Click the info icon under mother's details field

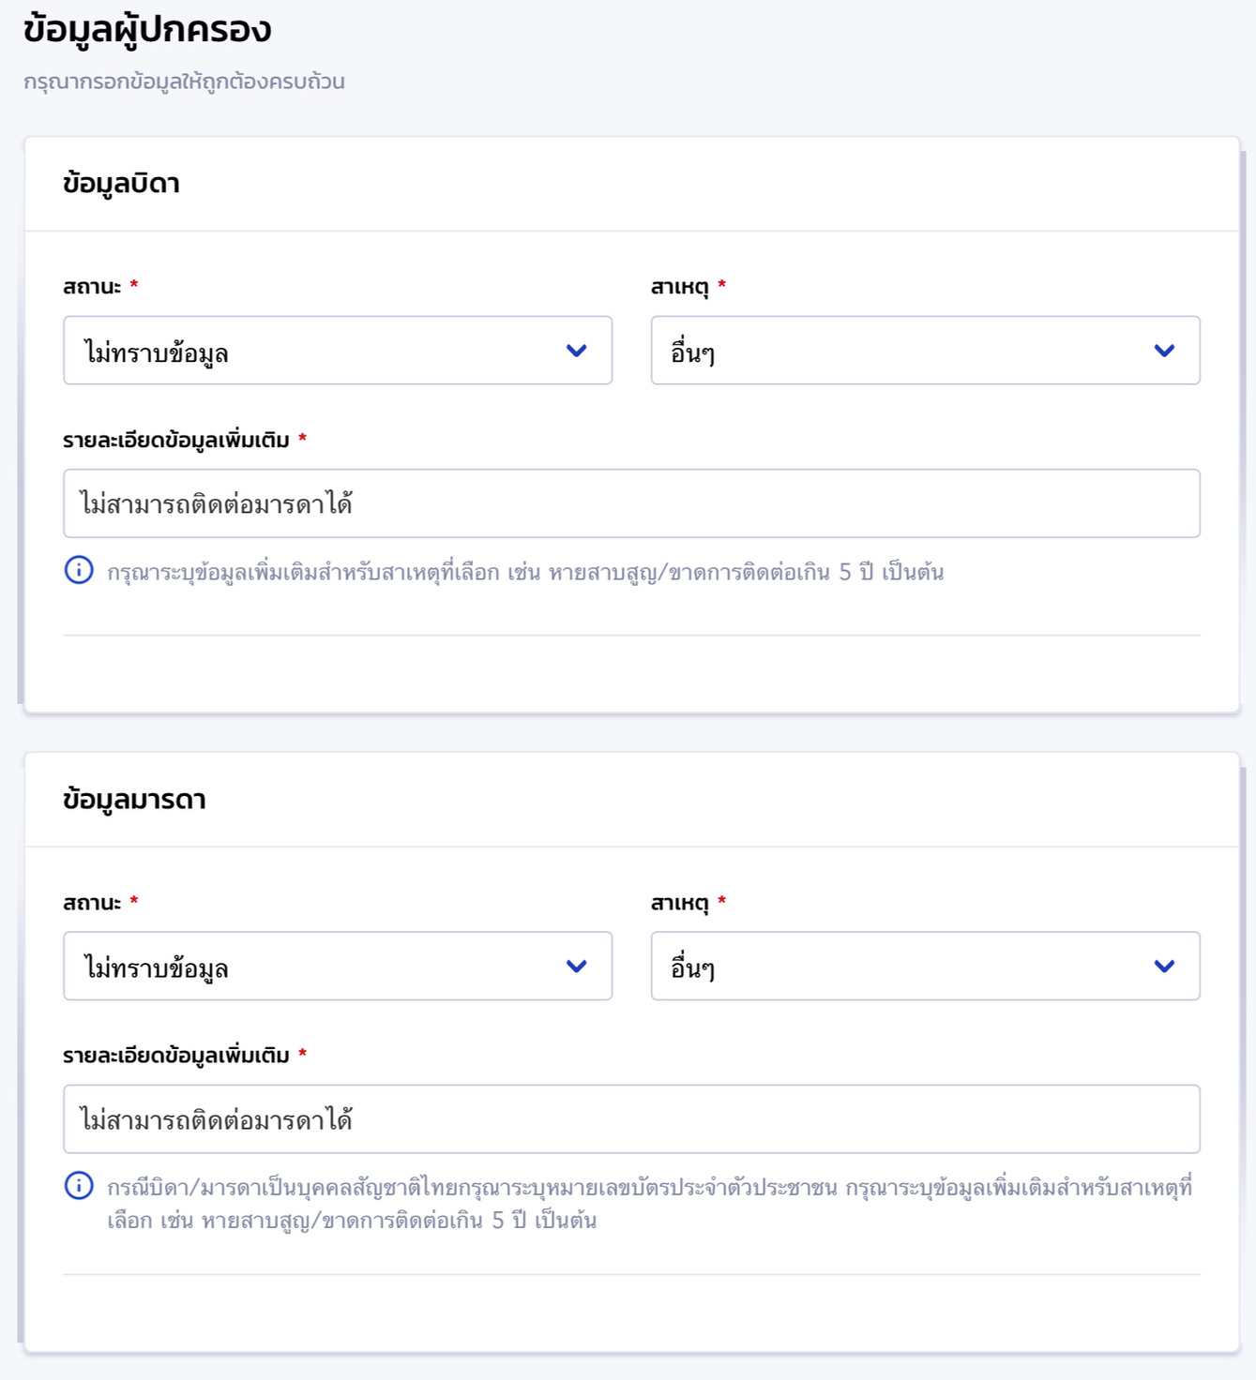pos(79,1186)
